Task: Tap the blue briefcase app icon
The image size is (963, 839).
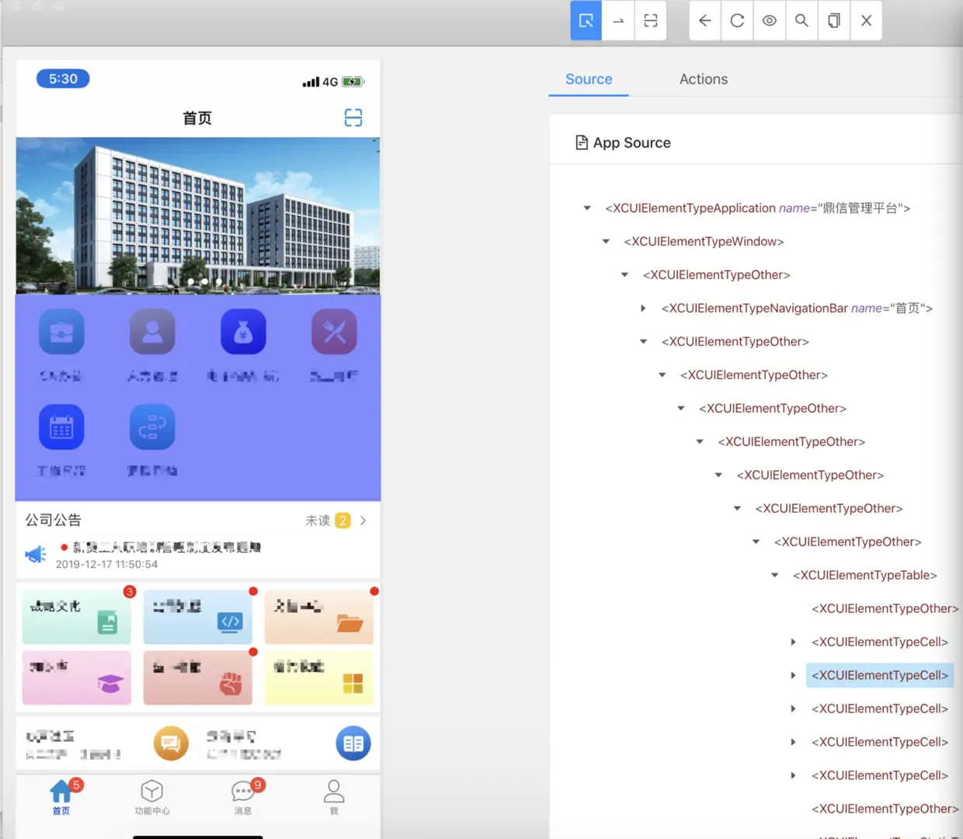Action: click(x=61, y=332)
